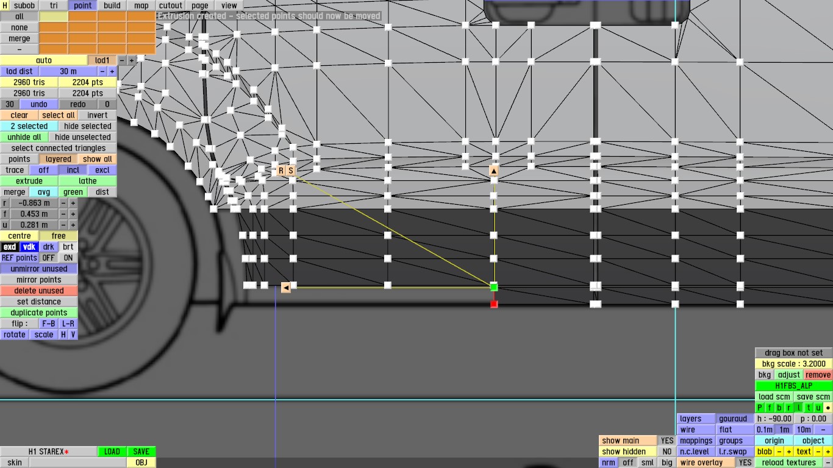Select the red point below the green point
Image resolution: width=833 pixels, height=468 pixels.
pyautogui.click(x=494, y=304)
